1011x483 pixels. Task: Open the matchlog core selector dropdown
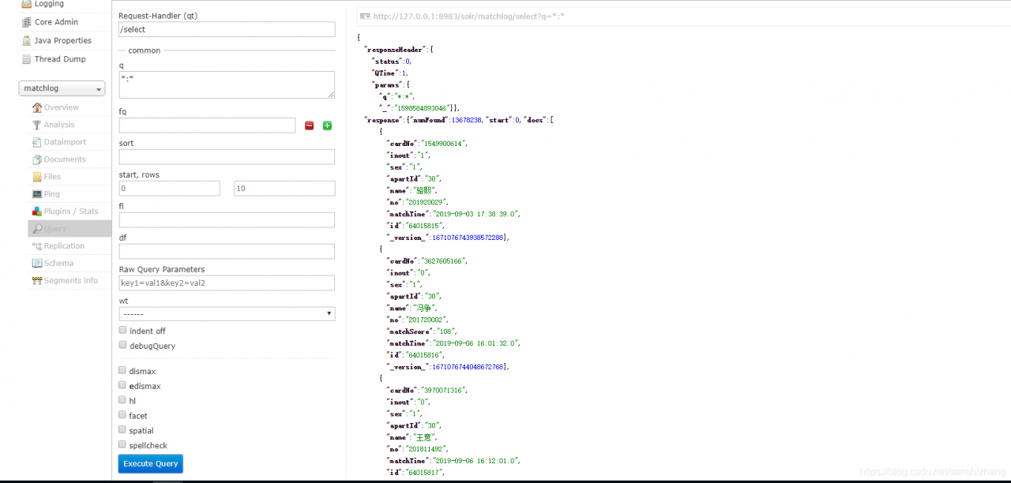(x=62, y=88)
